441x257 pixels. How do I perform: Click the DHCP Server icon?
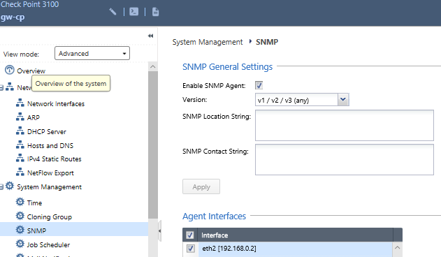click(x=20, y=131)
